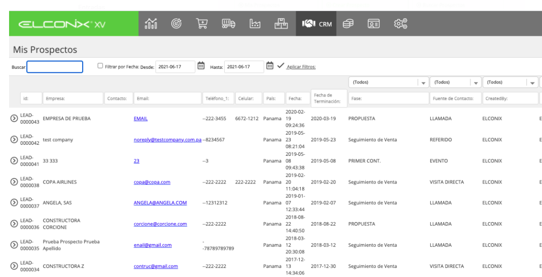Image resolution: width=542 pixels, height=277 pixels.
Task: Open the settings gears icon
Action: [x=400, y=24]
